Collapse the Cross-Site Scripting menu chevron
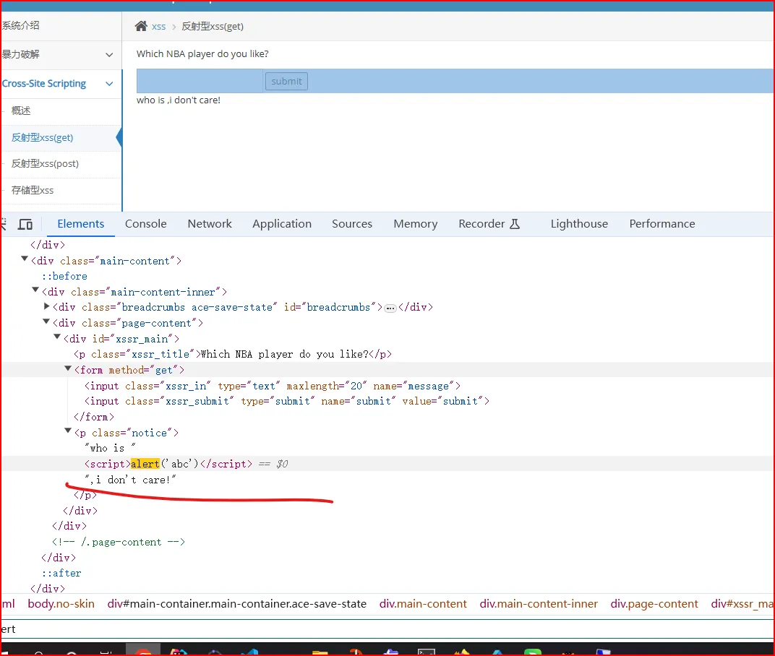Image resolution: width=775 pixels, height=656 pixels. coord(109,84)
